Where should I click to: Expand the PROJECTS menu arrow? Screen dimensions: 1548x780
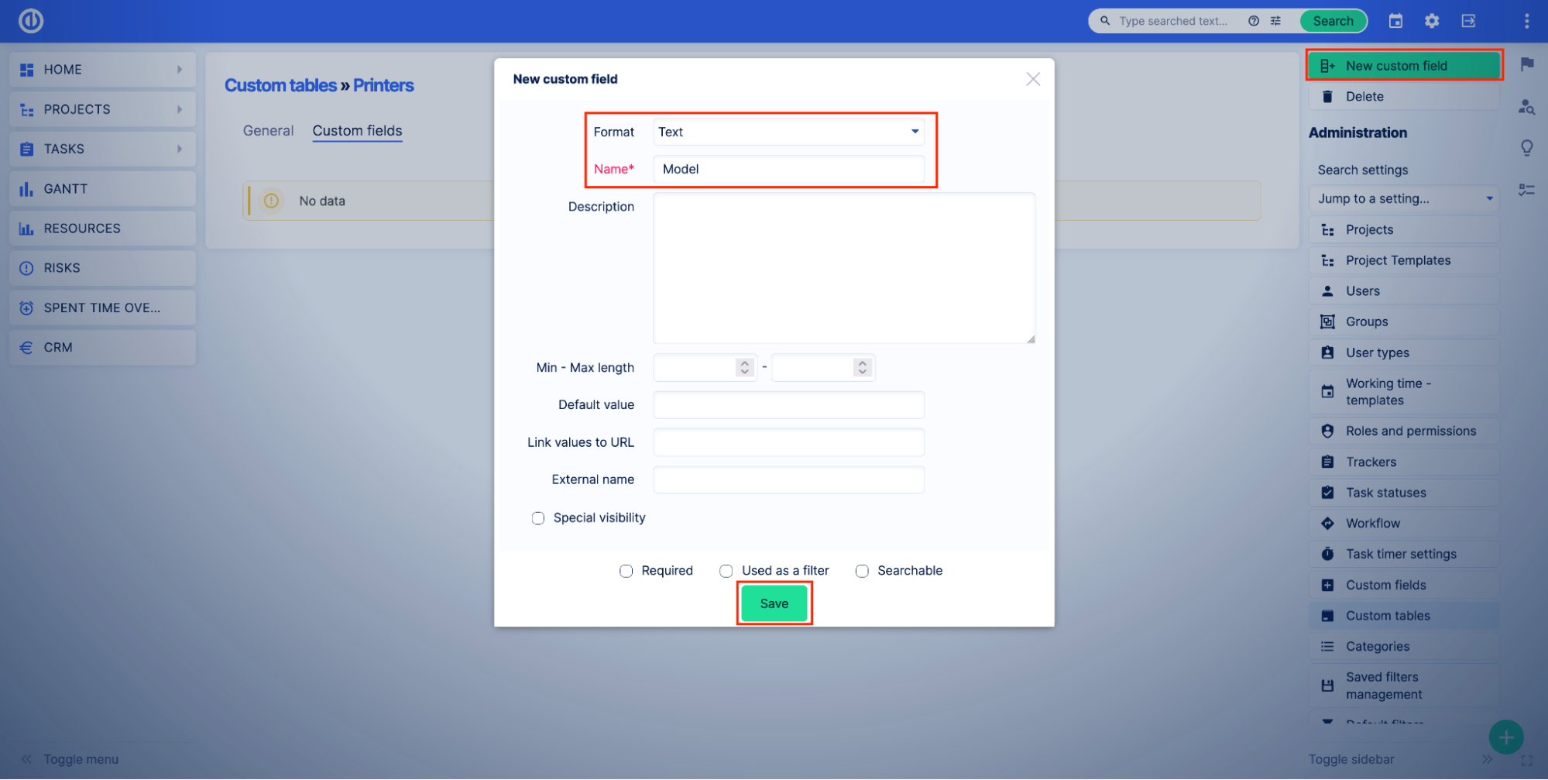[180, 109]
